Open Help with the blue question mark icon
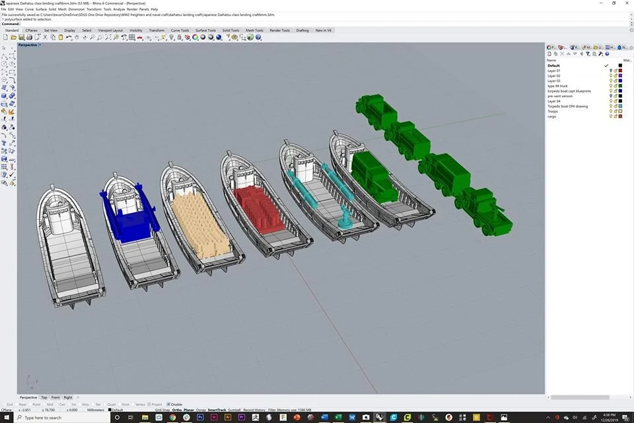The image size is (634, 423). click(x=258, y=37)
